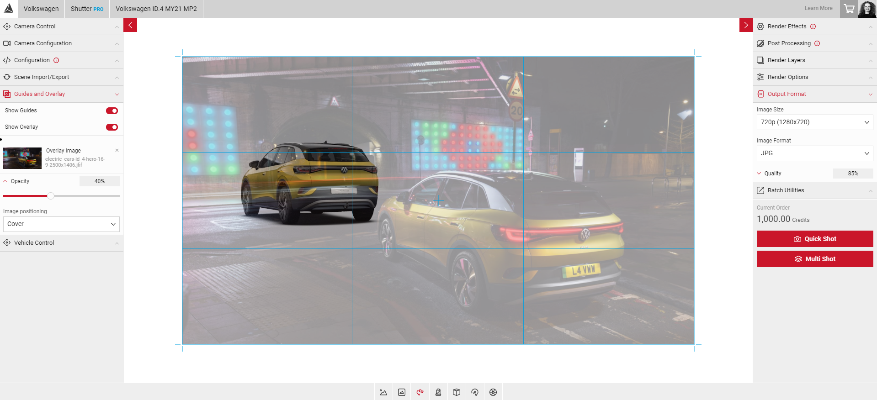Click the Guides and Overlay panel icon
This screenshot has width=877, height=400.
click(7, 94)
